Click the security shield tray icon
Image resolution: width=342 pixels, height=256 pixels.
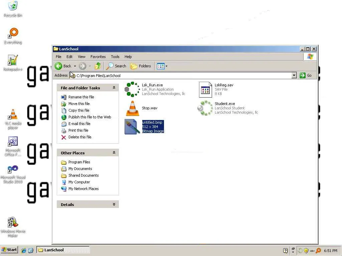coord(306,251)
